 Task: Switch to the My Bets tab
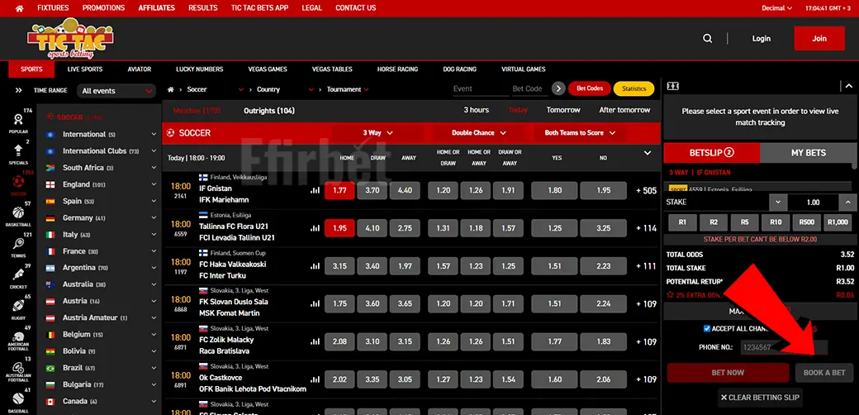[808, 153]
